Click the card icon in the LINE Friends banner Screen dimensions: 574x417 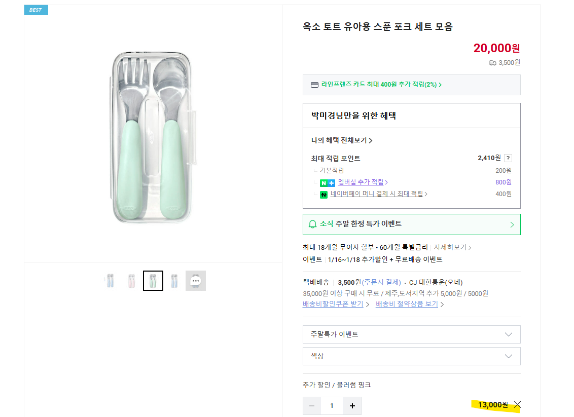click(x=314, y=85)
